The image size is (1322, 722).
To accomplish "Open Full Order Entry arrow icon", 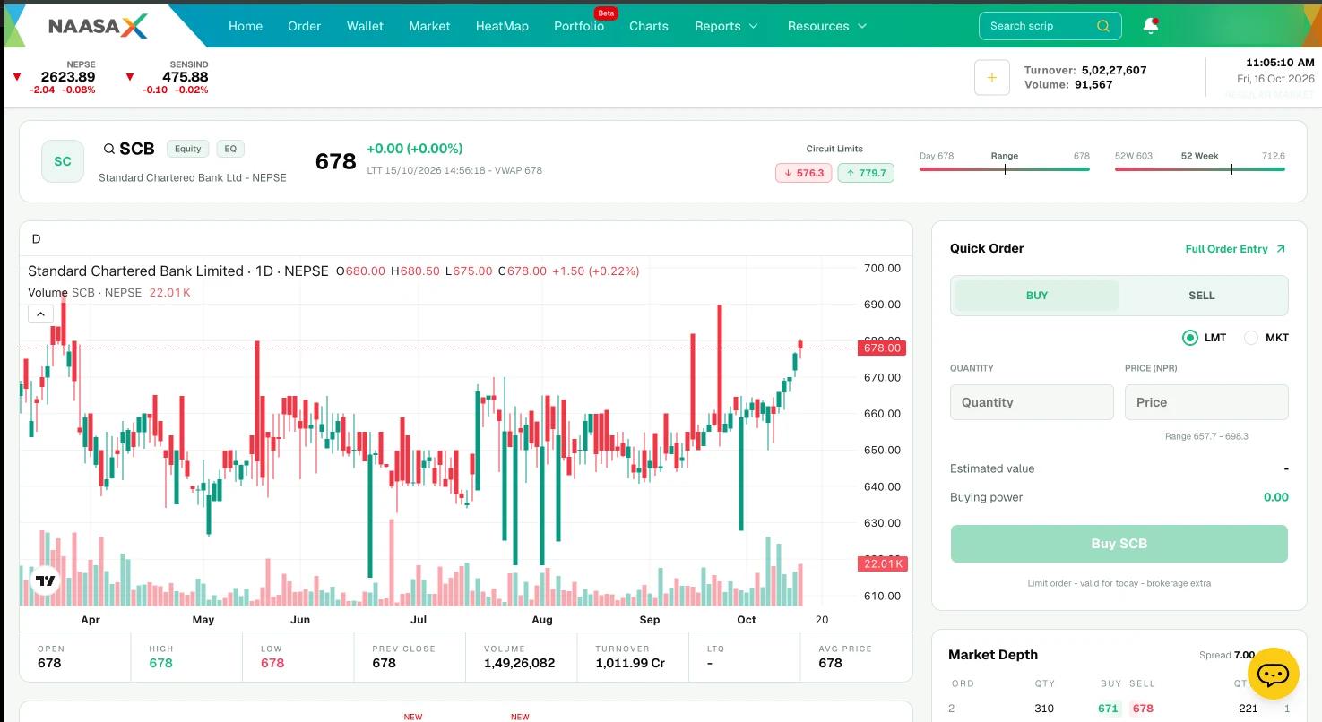I will pyautogui.click(x=1281, y=249).
